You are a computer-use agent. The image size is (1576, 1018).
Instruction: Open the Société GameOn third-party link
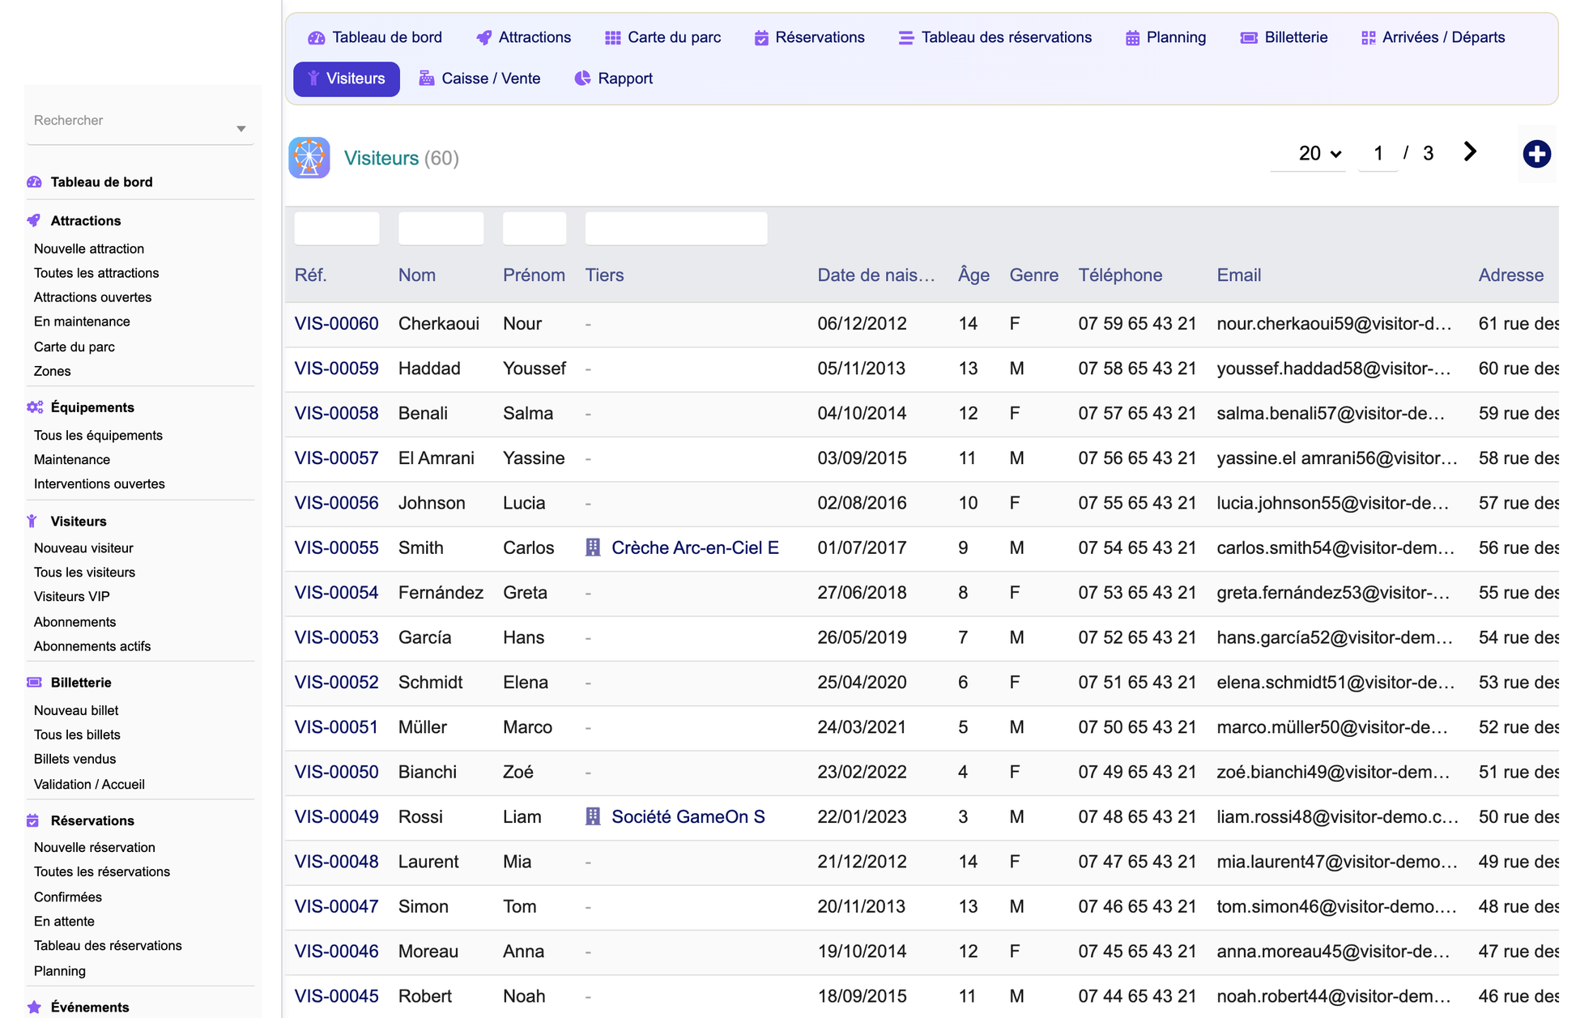[688, 816]
